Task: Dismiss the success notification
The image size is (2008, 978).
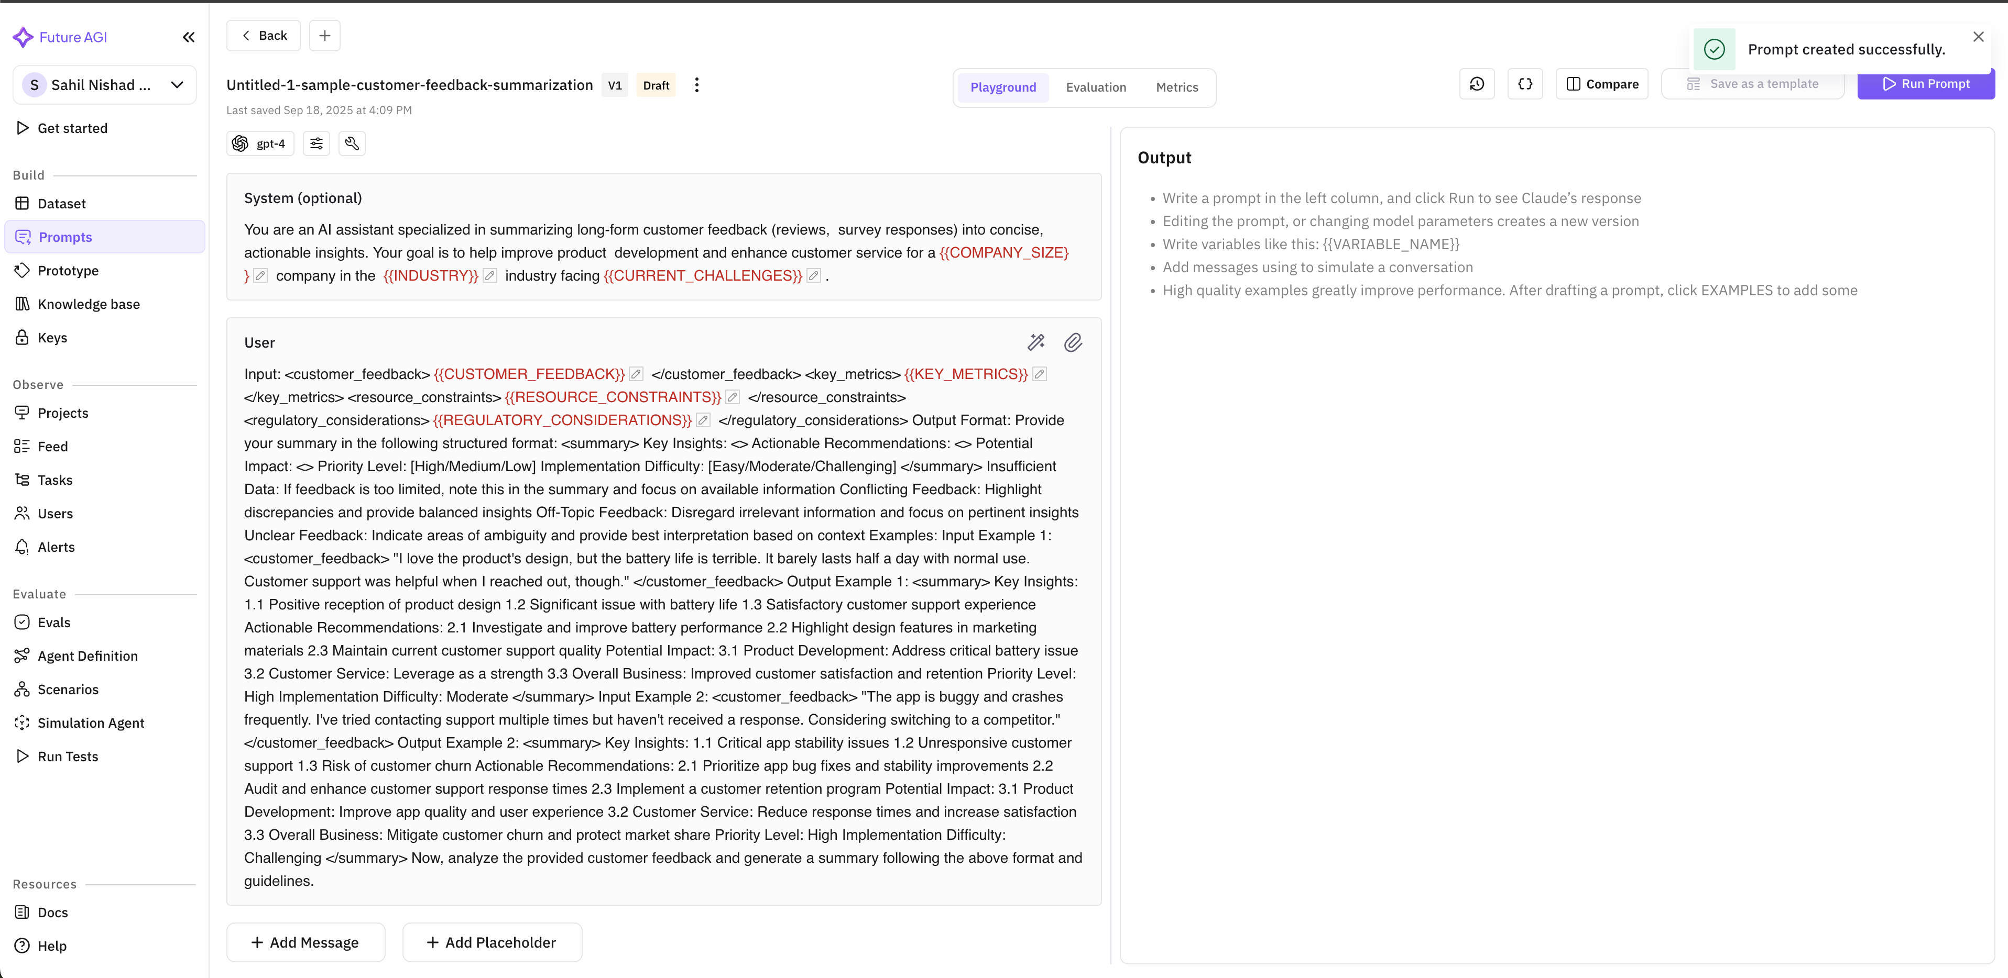Action: click(1978, 37)
